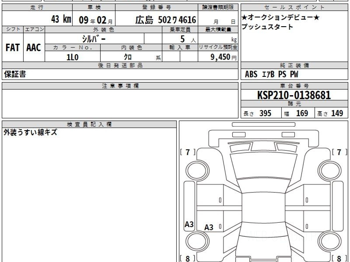Screen dimensions: 350x262
Task: Click the A3 mark on the rear door
Action: click(x=209, y=228)
